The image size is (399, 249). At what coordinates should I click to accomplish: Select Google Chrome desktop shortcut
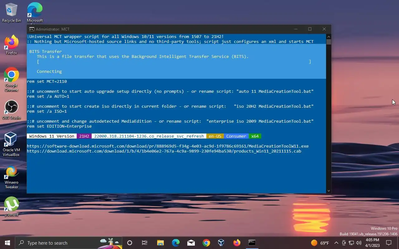click(x=12, y=80)
